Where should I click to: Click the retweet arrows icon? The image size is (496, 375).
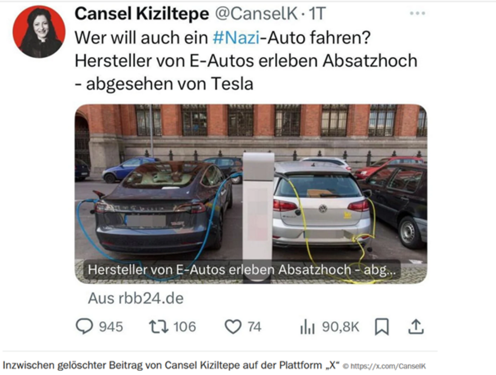coord(159,326)
